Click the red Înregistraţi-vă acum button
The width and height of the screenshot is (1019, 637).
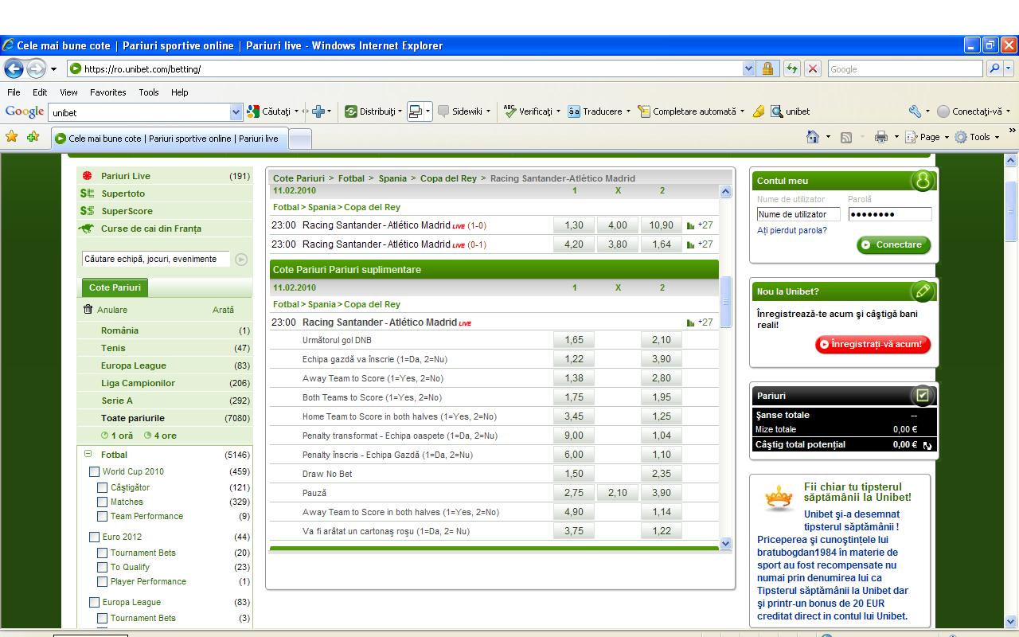point(873,344)
